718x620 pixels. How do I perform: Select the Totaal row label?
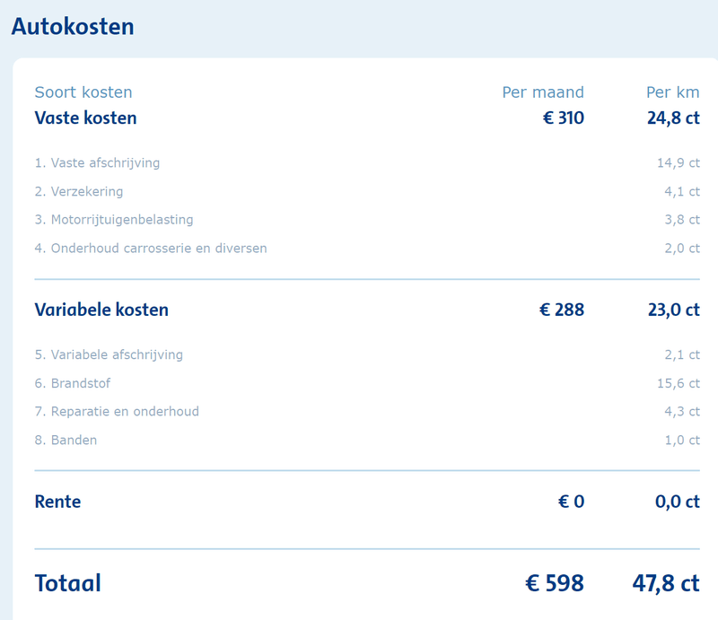(x=68, y=583)
